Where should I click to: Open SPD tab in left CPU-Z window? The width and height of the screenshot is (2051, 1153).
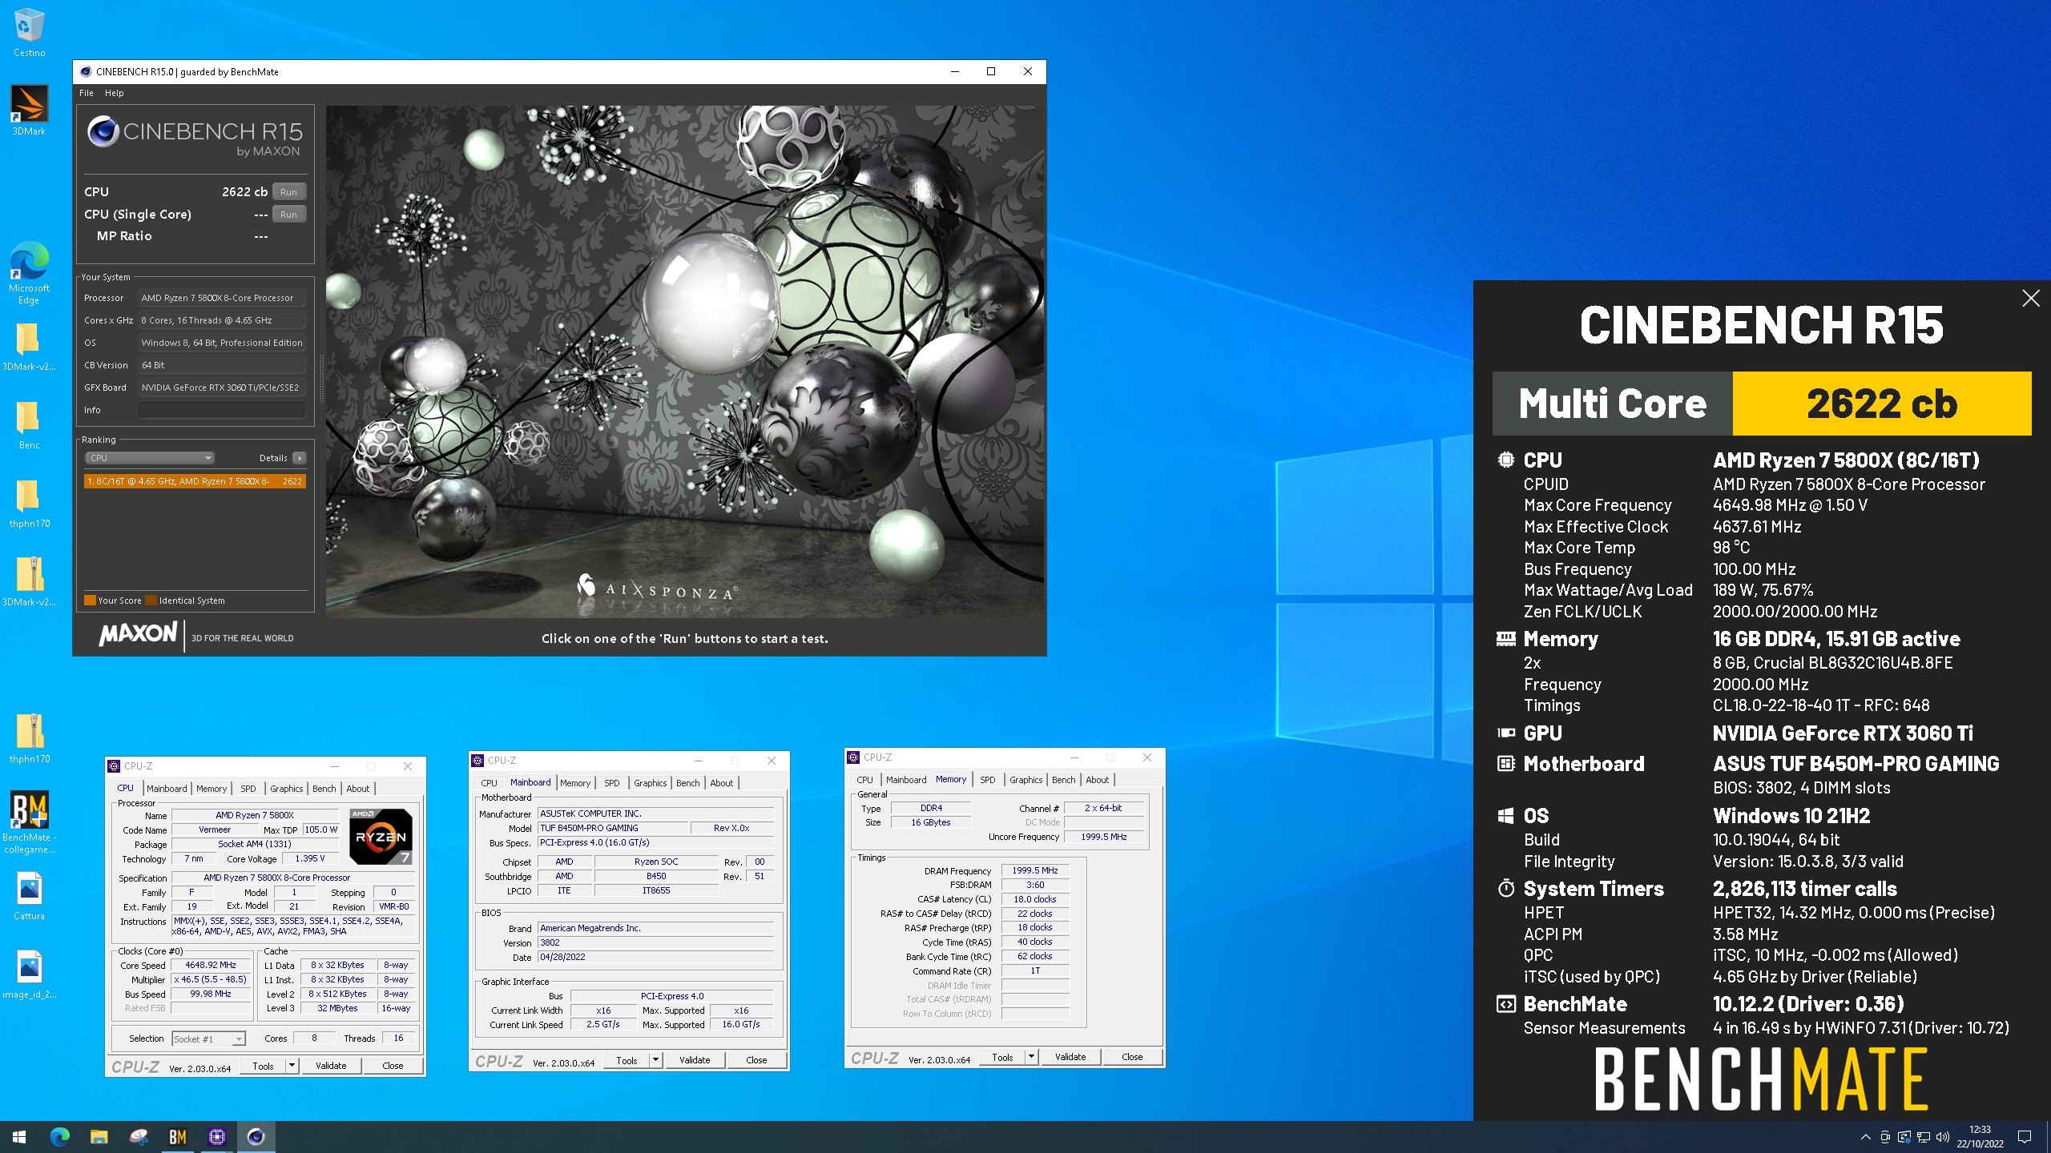click(248, 789)
